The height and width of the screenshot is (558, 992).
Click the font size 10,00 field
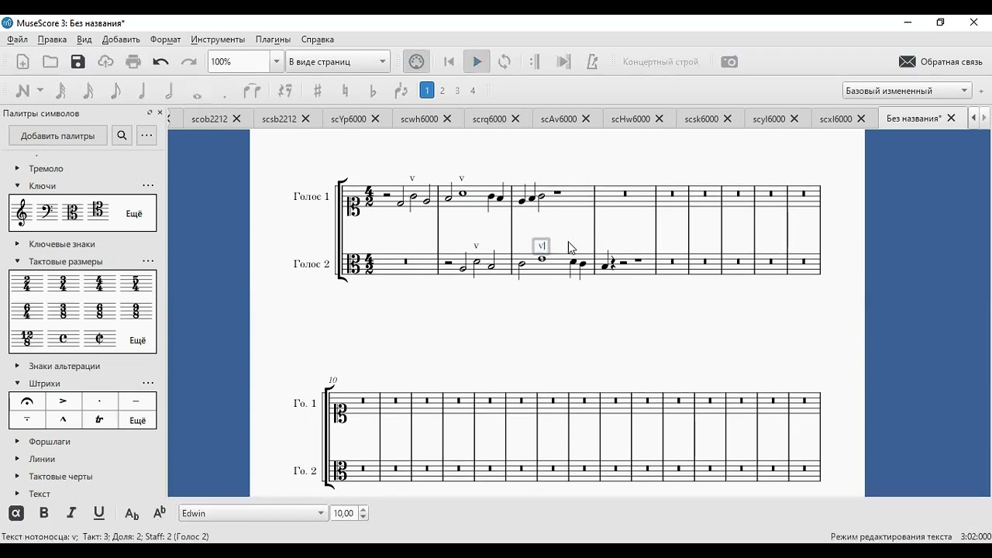click(344, 513)
